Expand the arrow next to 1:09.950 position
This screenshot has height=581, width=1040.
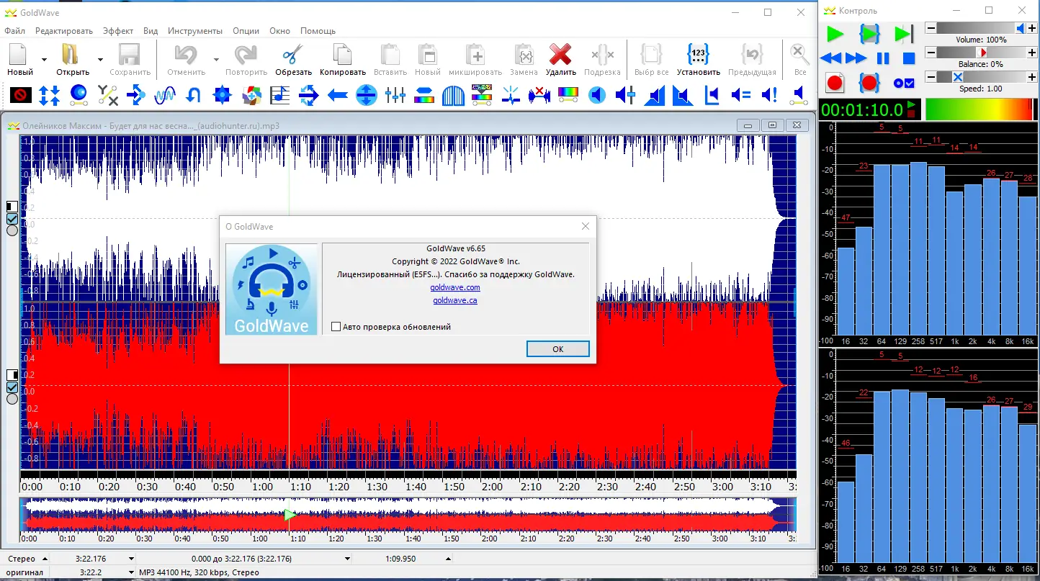448,559
